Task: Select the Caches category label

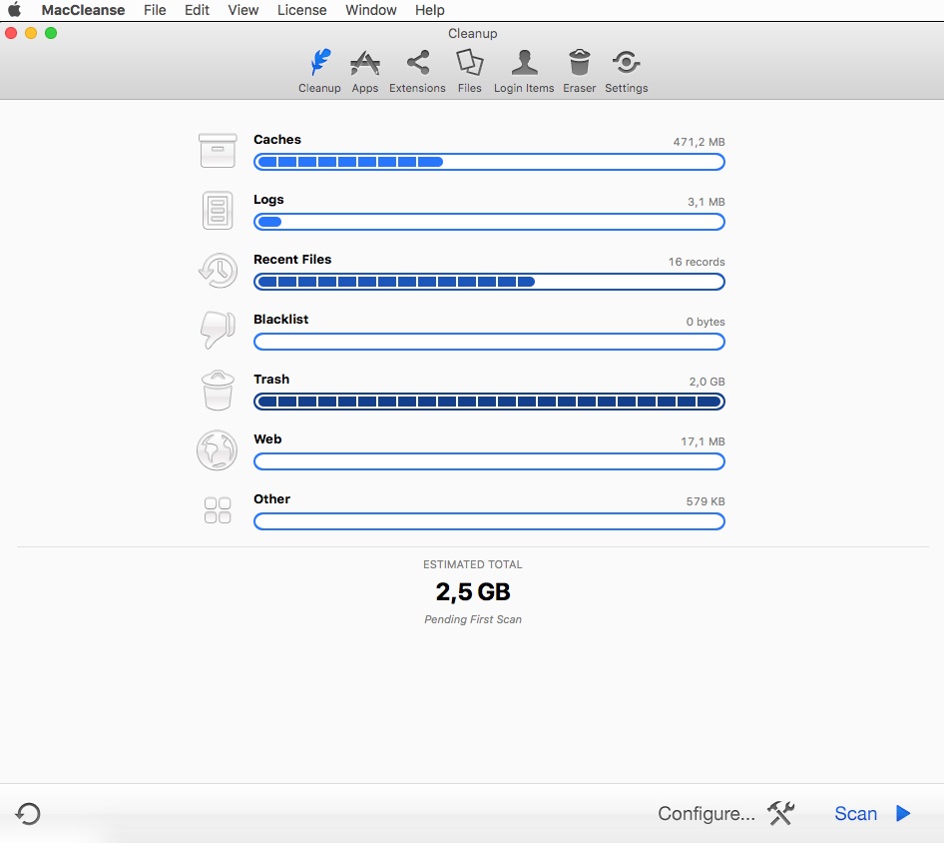Action: 277,139
